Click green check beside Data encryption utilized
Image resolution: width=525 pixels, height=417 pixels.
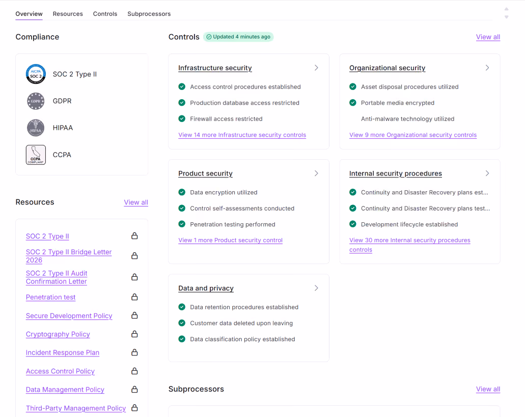[x=182, y=192]
